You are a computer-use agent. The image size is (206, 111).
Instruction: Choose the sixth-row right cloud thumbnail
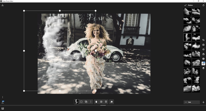[196, 54]
